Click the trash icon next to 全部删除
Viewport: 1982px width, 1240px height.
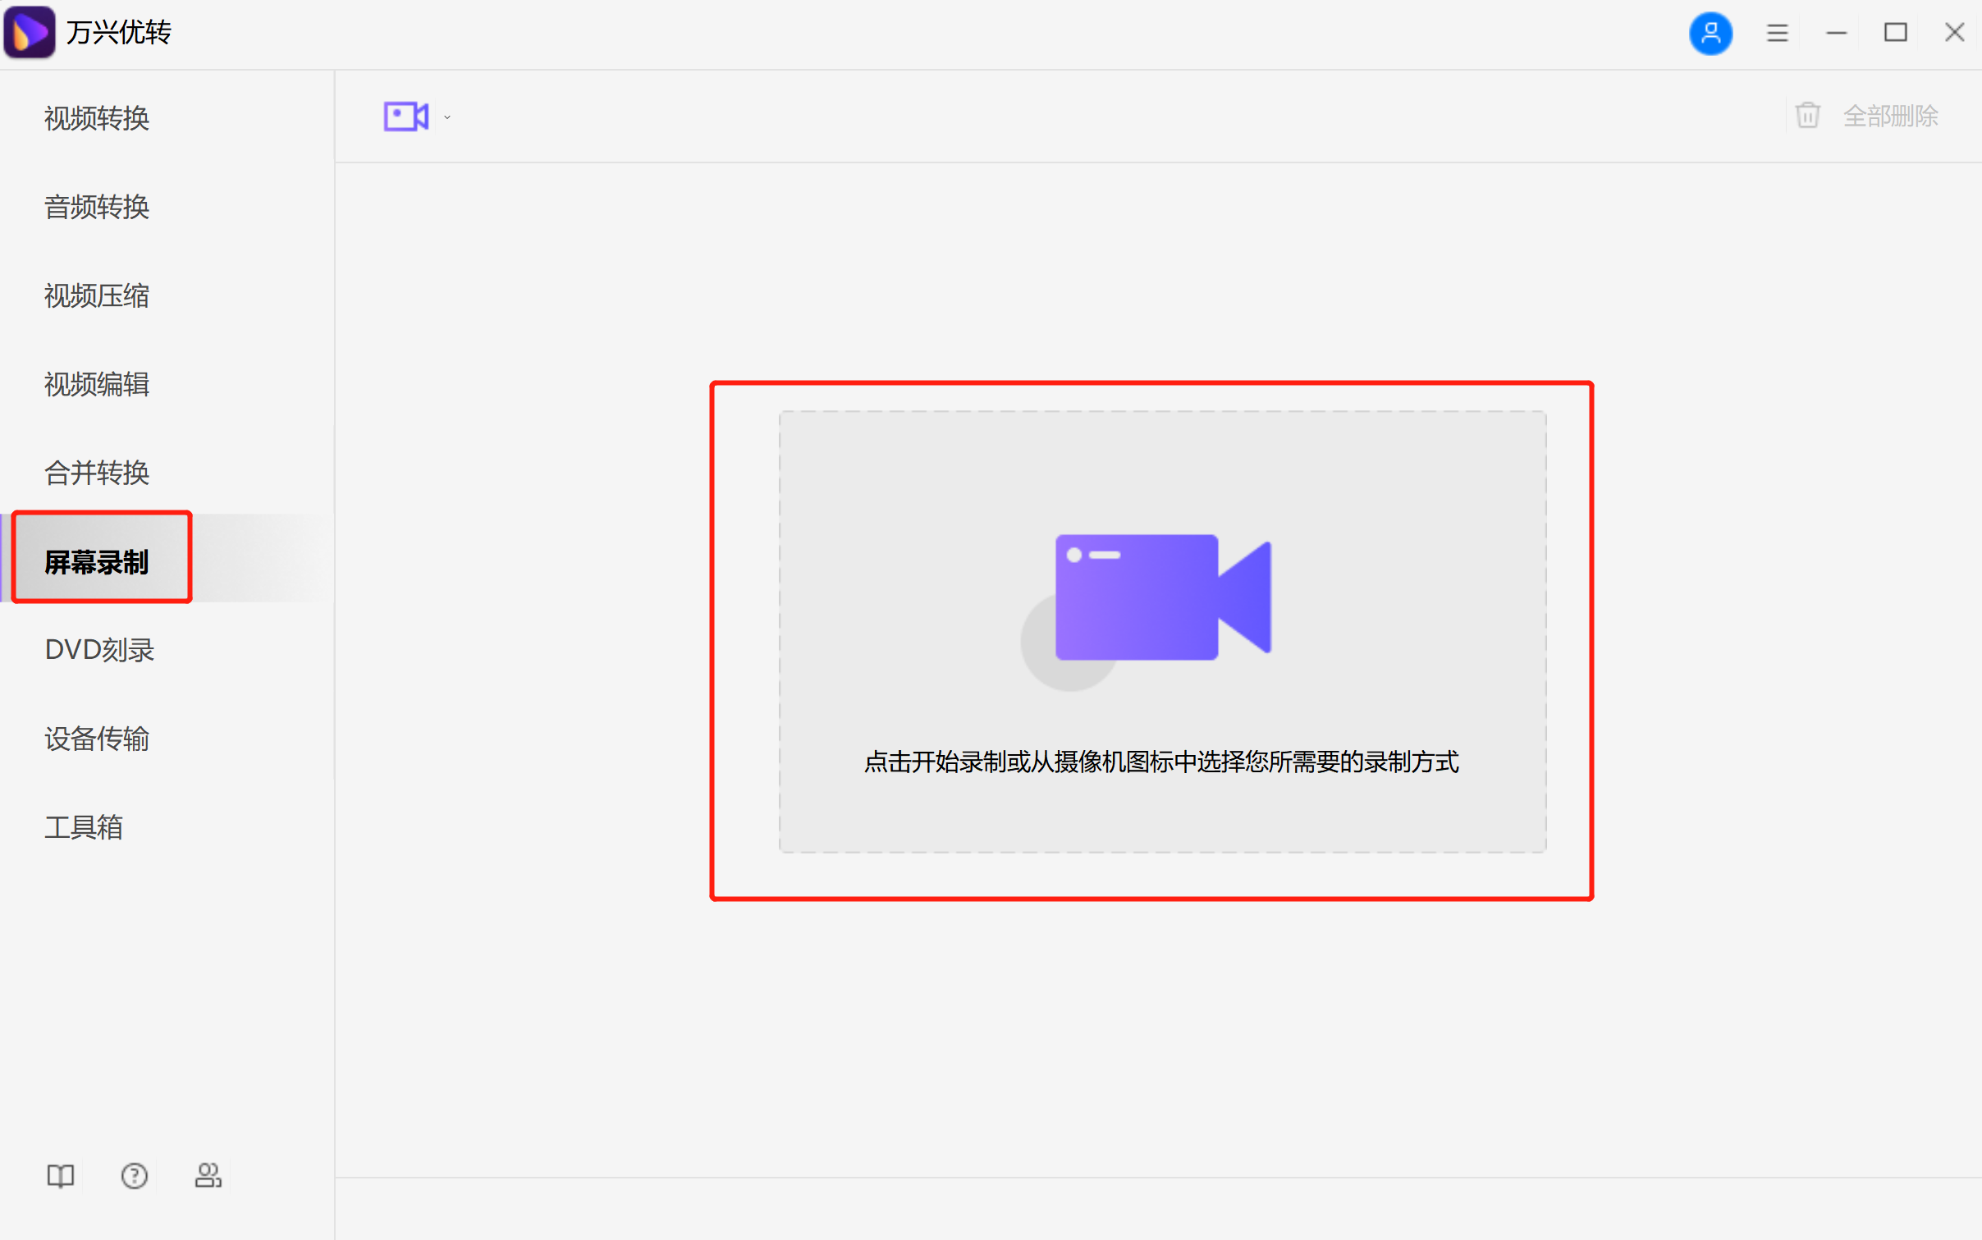pos(1808,115)
